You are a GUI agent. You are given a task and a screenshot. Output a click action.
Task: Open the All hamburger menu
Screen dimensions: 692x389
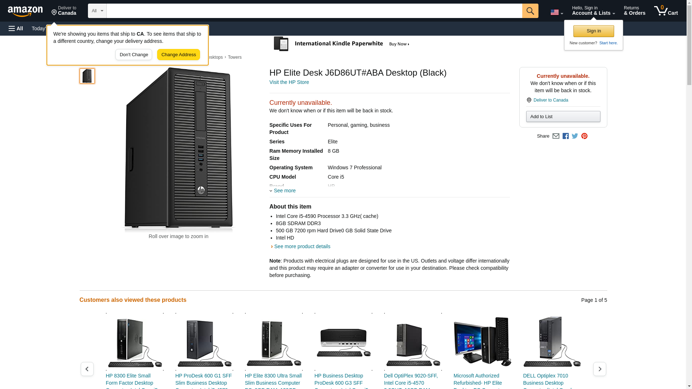click(16, 28)
